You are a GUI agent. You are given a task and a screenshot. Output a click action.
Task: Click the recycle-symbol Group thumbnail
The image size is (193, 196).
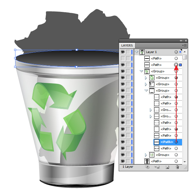[152, 78]
